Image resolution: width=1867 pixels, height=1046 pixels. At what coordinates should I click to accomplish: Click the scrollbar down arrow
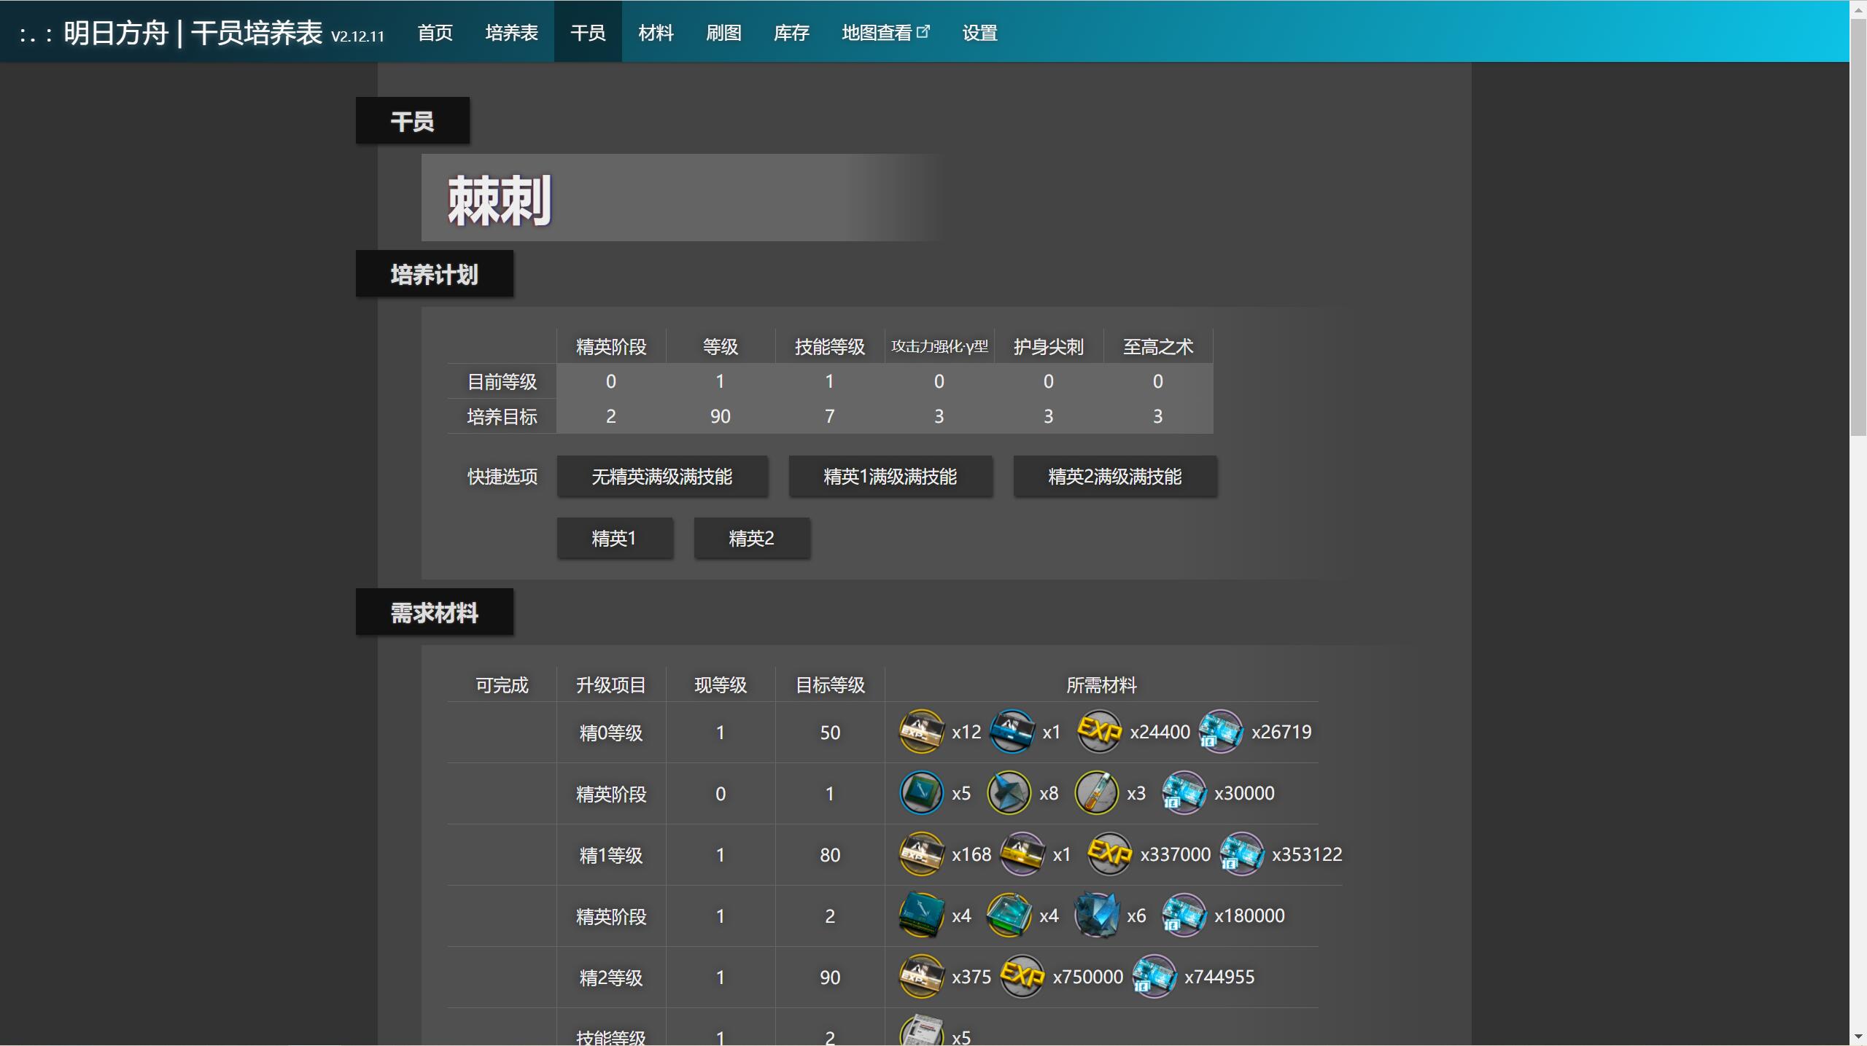(x=1858, y=1037)
